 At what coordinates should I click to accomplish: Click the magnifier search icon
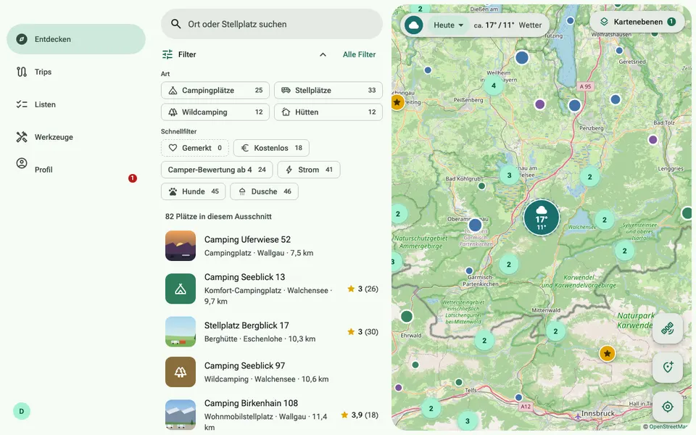click(175, 24)
